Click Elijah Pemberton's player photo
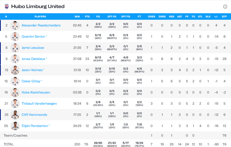 tap(15, 126)
